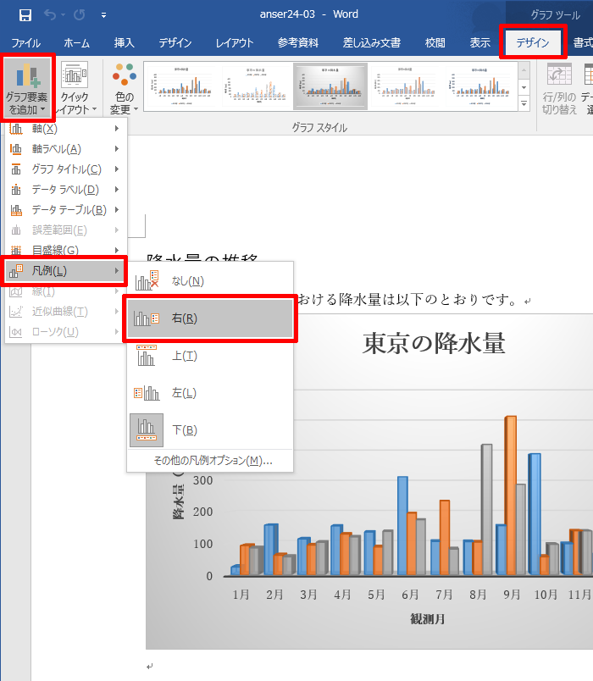This screenshot has height=681, width=593.
Task: Expand the arrow next to データ テーブル(B)
Action: [x=117, y=210]
